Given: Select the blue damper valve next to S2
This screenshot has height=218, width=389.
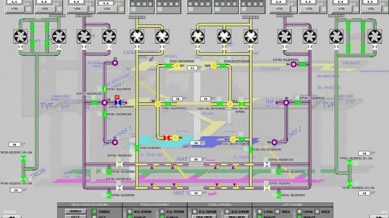Looking at the screenshot, I should [118, 103].
